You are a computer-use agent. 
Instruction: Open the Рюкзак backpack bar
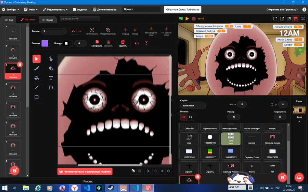(88, 181)
